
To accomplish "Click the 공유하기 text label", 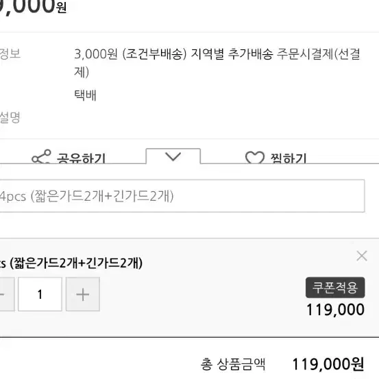I will pos(81,158).
